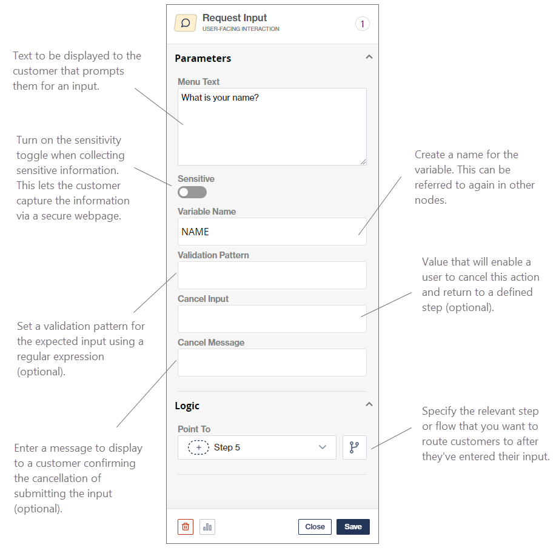Focus the Cancel Input field
Image resolution: width=559 pixels, height=559 pixels.
(x=272, y=319)
